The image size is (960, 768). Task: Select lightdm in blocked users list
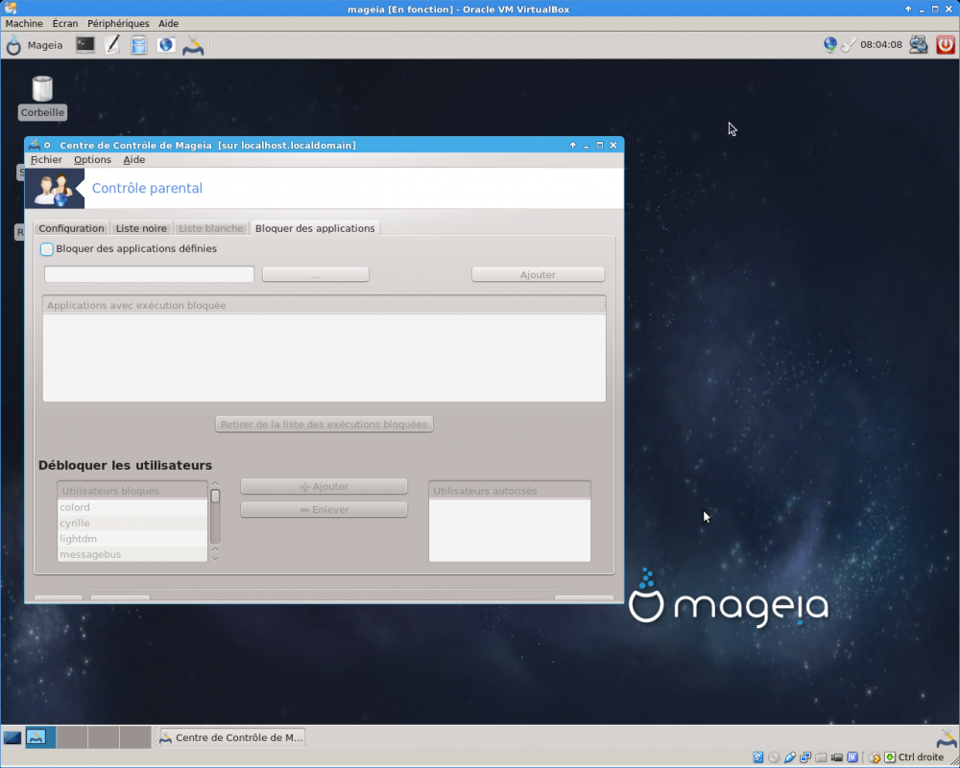click(x=132, y=539)
